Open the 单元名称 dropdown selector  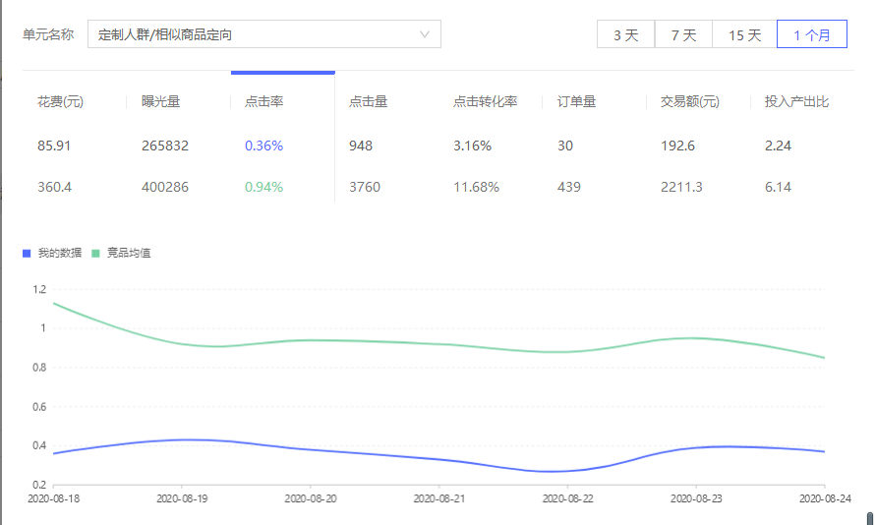pos(263,34)
